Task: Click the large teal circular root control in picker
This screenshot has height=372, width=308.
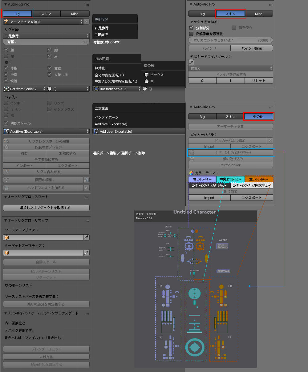Action: (x=195, y=347)
